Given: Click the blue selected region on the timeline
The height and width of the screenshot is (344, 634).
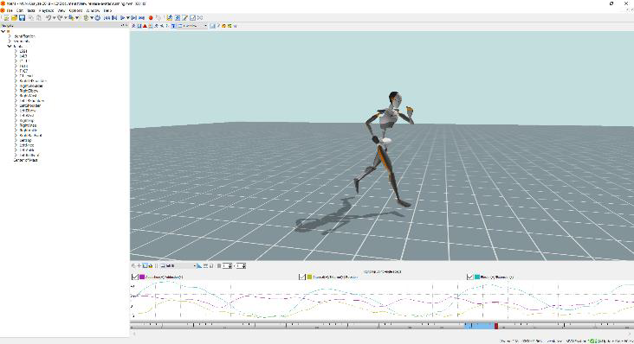Looking at the screenshot, I should click(x=480, y=326).
